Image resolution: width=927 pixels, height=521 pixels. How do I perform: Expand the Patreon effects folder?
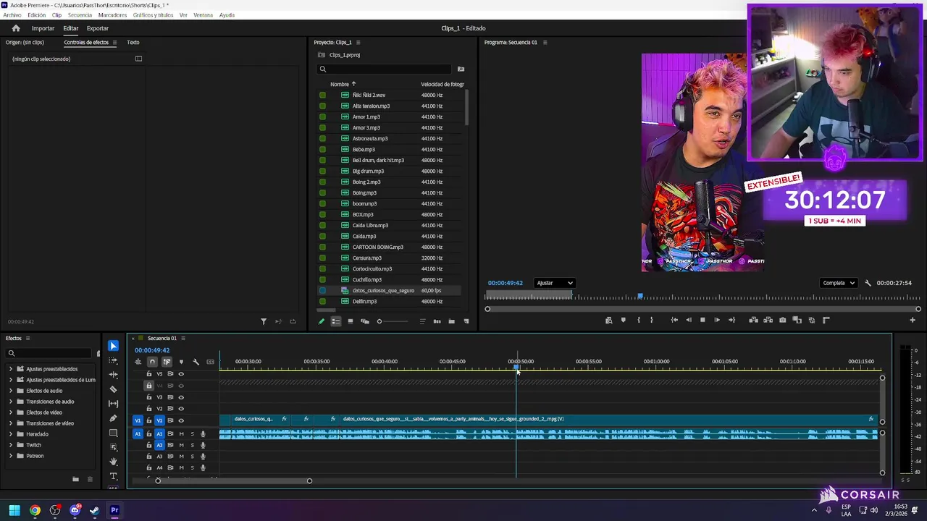(x=11, y=456)
